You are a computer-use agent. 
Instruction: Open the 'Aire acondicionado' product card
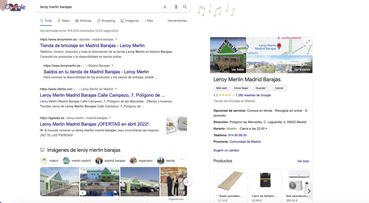[297, 186]
